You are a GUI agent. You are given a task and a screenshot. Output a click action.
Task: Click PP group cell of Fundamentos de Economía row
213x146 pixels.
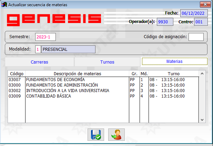(x=132, y=80)
